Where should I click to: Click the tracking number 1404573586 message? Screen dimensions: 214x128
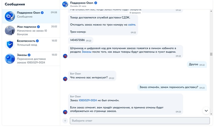(x=78, y=40)
